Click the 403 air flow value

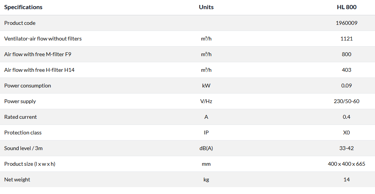tap(346, 70)
